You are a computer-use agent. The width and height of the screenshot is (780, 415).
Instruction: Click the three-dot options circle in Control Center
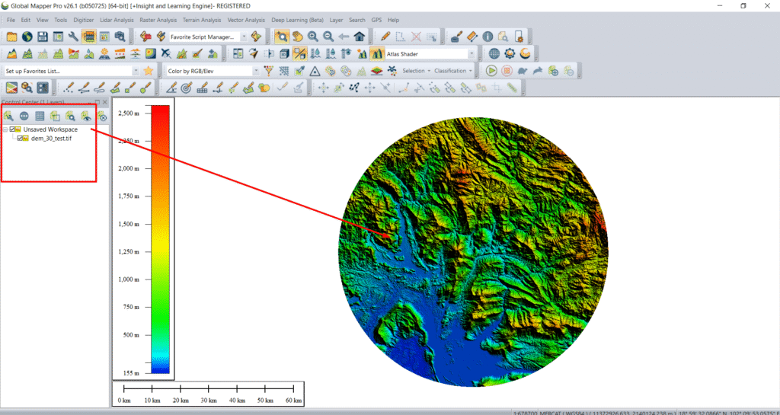24,117
